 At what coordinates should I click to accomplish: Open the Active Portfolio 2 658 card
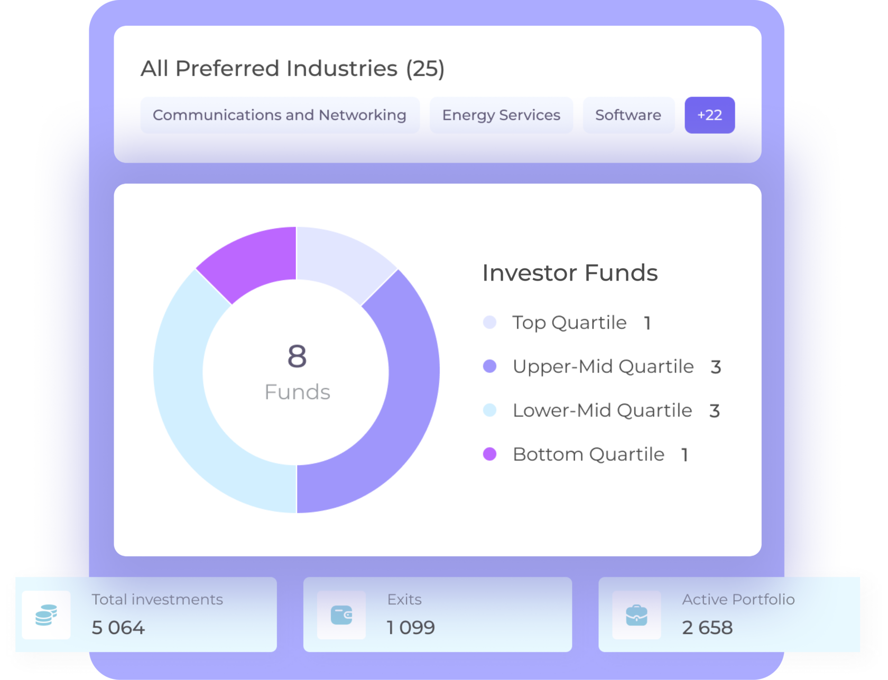pos(729,614)
